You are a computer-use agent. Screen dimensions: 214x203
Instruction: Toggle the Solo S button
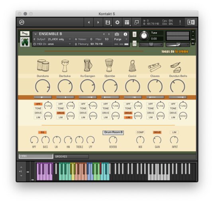pyautogui.click(x=134, y=35)
